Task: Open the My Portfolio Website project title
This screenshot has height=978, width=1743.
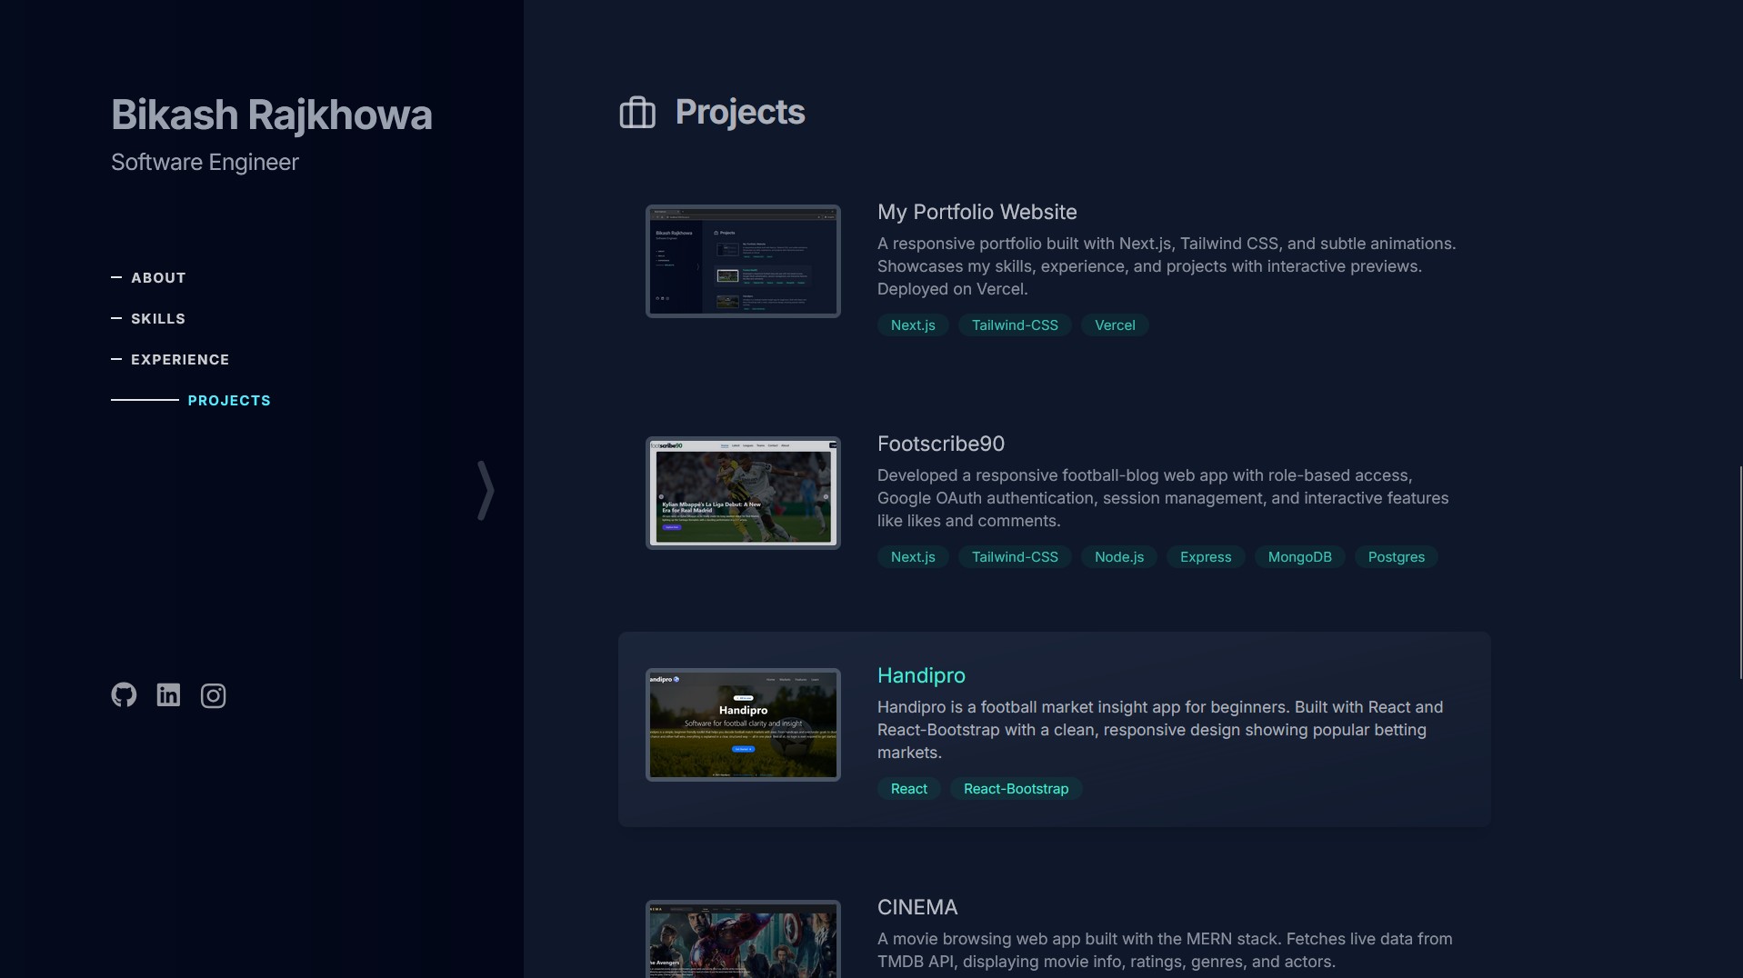Action: click(977, 212)
